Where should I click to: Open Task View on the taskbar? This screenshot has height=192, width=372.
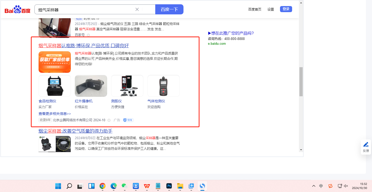coord(80,186)
